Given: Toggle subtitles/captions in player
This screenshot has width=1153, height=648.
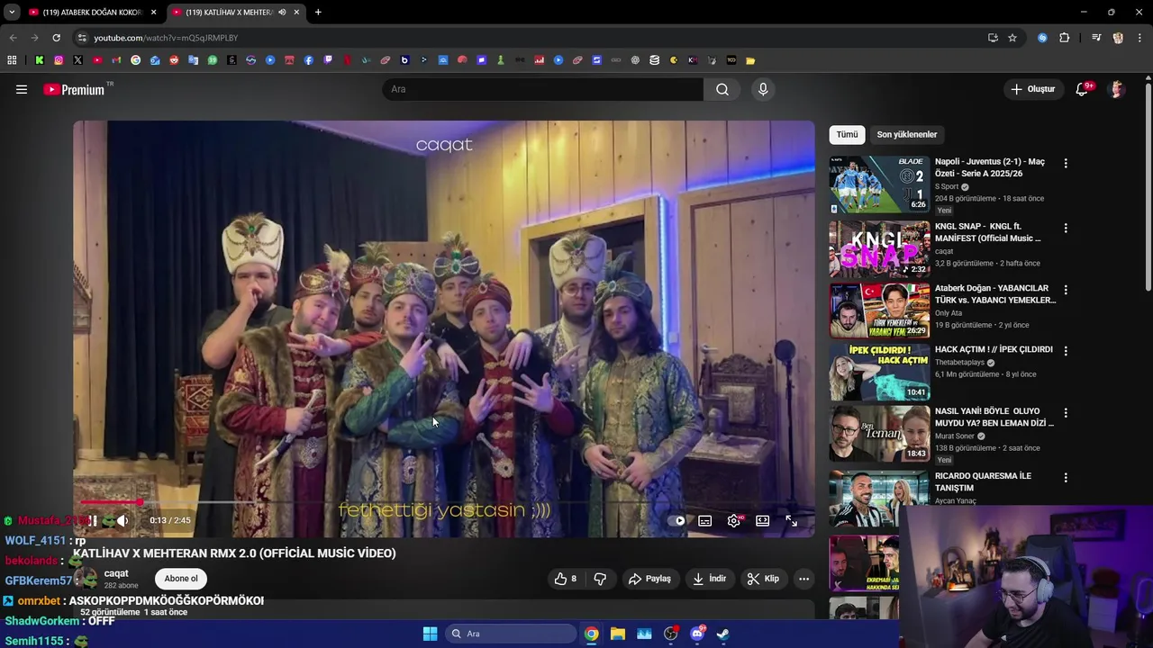Looking at the screenshot, I should point(705,520).
